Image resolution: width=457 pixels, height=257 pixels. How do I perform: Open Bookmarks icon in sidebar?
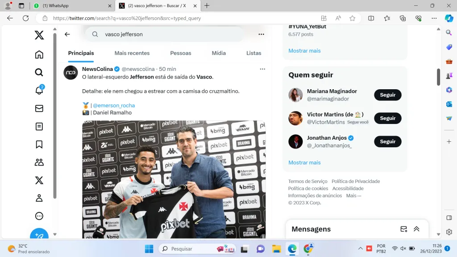39,144
